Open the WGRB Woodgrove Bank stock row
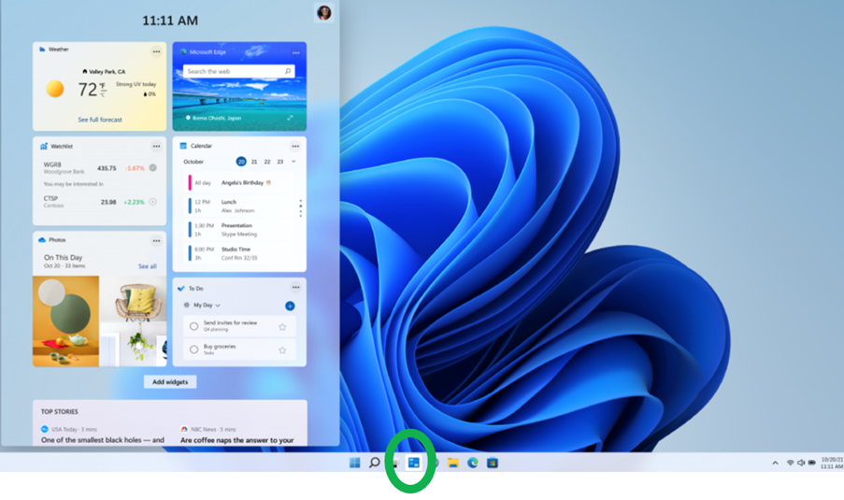 (x=100, y=168)
